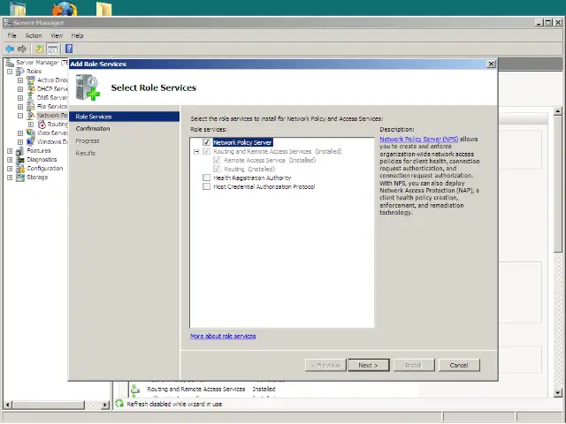Viewport: 566px width, 424px height.
Task: Click the DHCP Server role icon
Action: pyautogui.click(x=31, y=89)
